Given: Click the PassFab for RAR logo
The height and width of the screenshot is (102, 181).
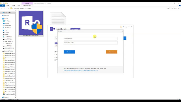Looking at the screenshot, I should 52,29.
